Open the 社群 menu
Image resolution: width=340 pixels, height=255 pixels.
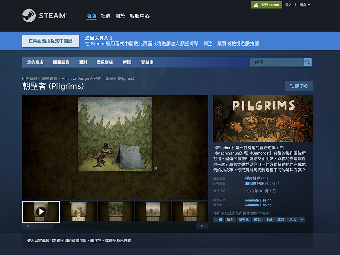point(106,16)
